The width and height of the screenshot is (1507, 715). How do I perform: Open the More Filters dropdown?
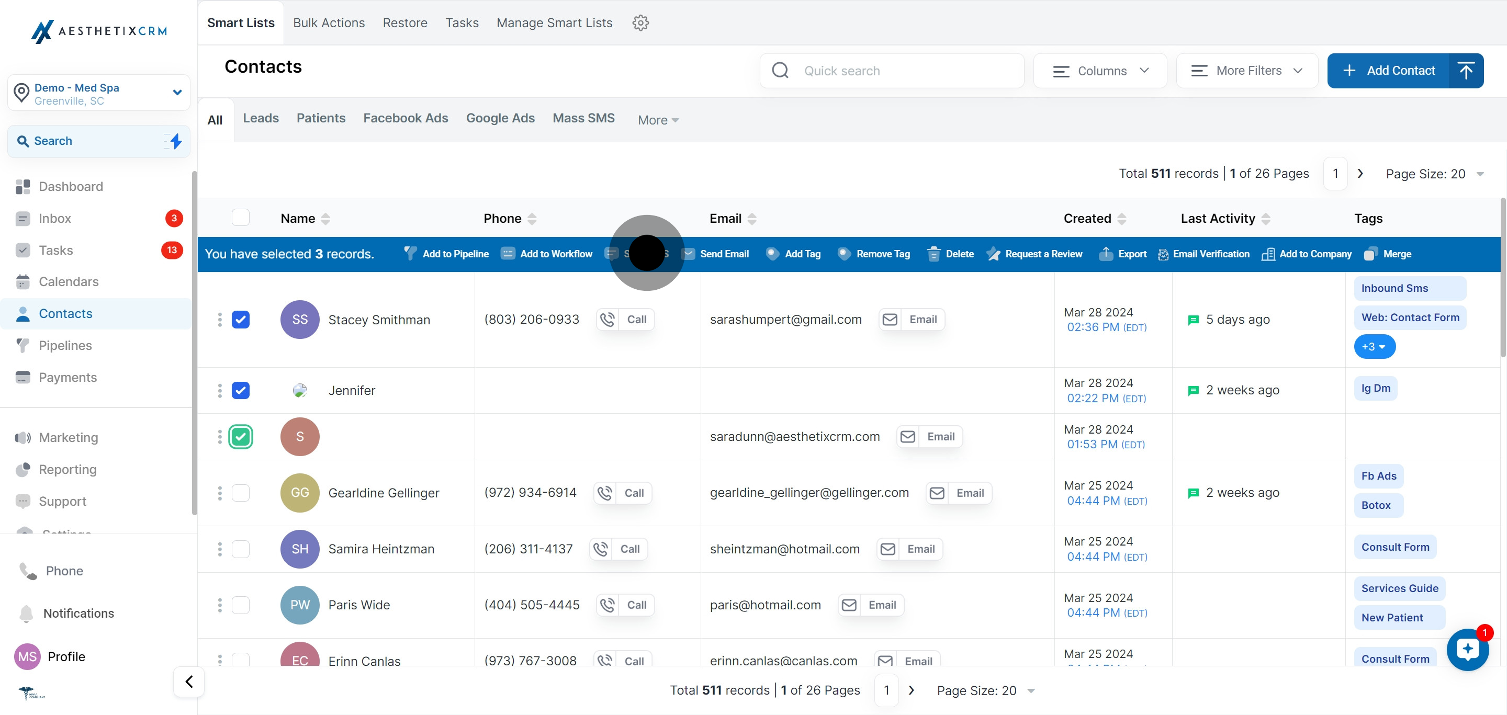click(1246, 71)
